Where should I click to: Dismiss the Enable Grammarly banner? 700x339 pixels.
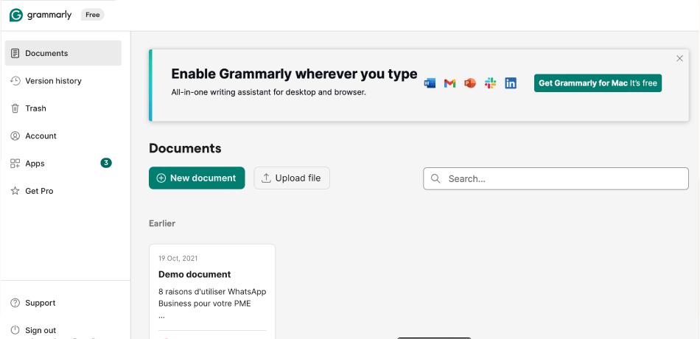pyautogui.click(x=679, y=58)
